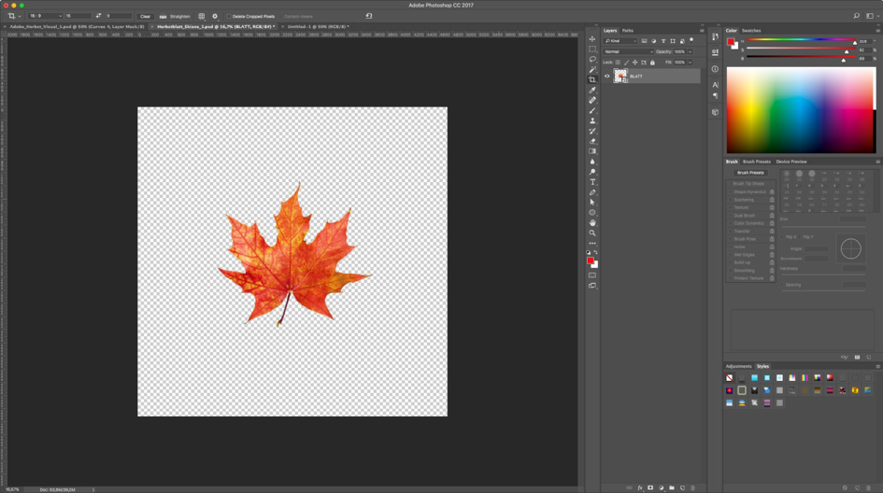Viewport: 883px width, 493px height.
Task: Toggle lock all on layer
Action: (652, 63)
